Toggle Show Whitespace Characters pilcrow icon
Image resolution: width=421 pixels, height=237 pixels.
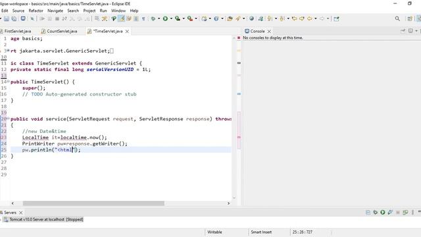pyautogui.click(x=143, y=18)
